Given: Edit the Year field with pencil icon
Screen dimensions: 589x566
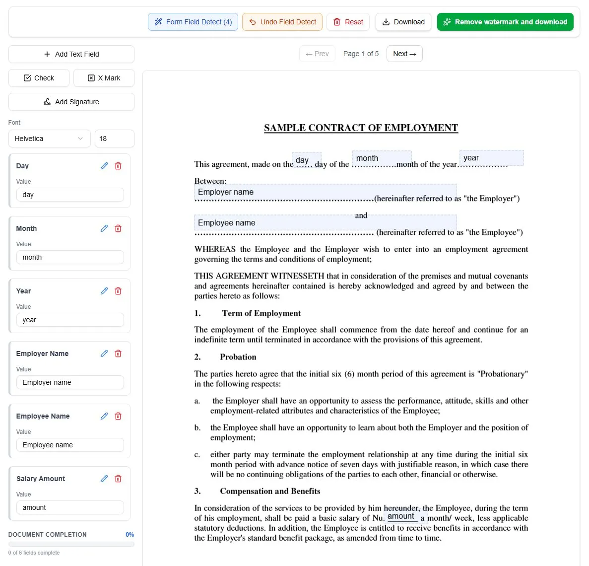Looking at the screenshot, I should click(x=104, y=291).
